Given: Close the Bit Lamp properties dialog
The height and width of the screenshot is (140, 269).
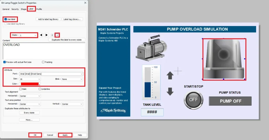Looking at the screenshot, I should 85,3.
